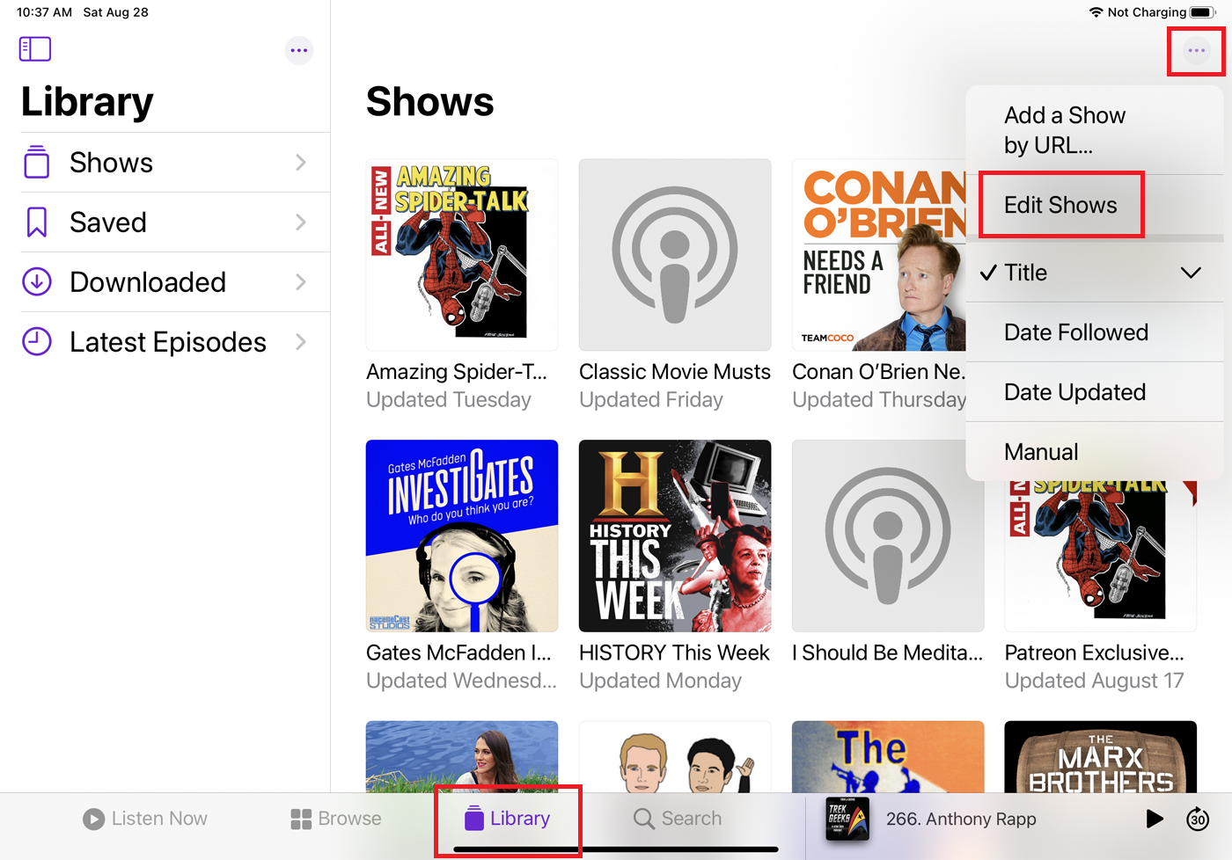Open the two cartoon men show artwork
Screen dimensions: 1232x860
coord(675,757)
